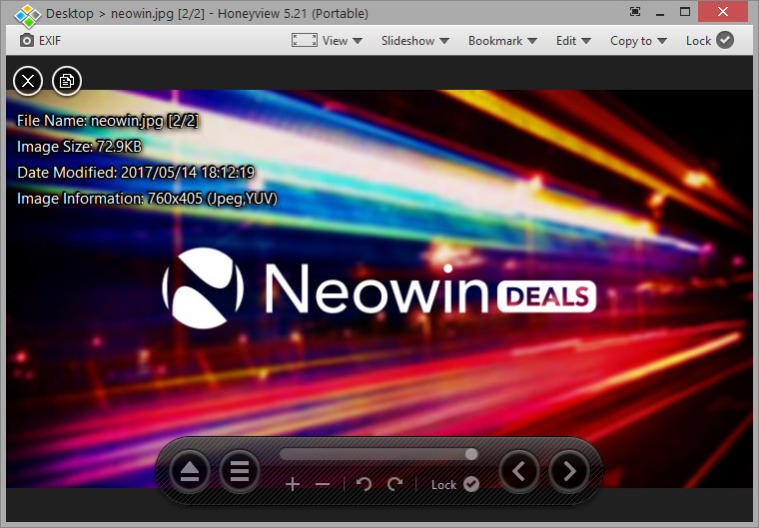Zoom out with the minus icon

[x=323, y=484]
